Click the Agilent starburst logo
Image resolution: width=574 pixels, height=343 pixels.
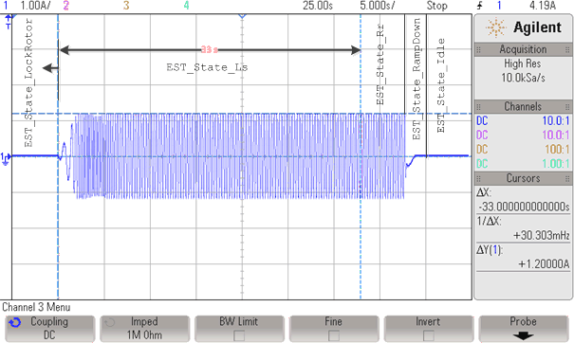[495, 27]
